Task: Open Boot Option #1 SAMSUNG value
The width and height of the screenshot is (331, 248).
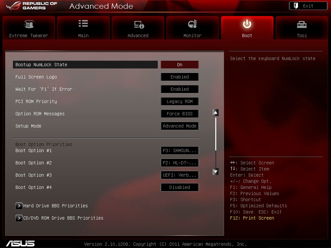Action: 180,150
